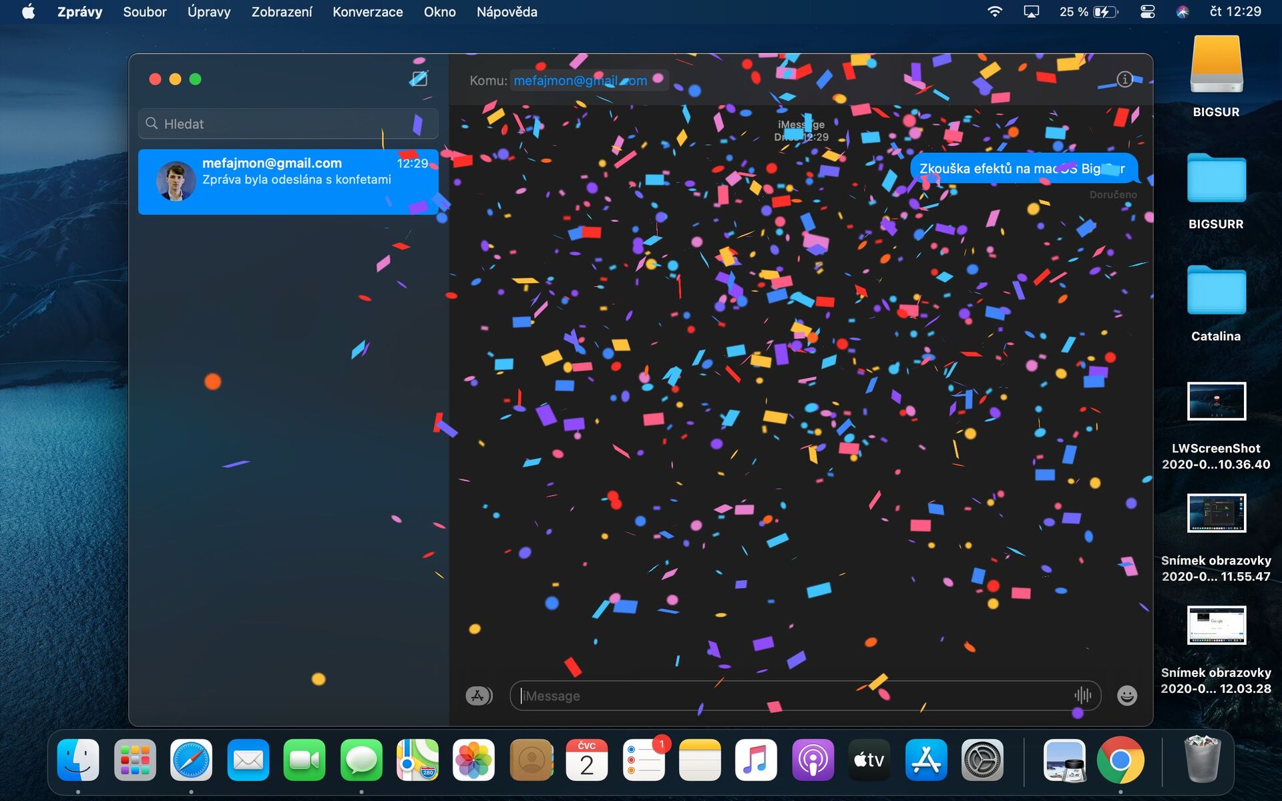Click the sent message bubble about Big Sur effects
The image size is (1282, 801).
click(1022, 168)
